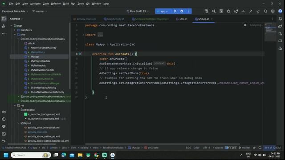Click the memory indicator in status bar
Image resolution: width=285 pixels, height=160 pixels.
(272, 148)
